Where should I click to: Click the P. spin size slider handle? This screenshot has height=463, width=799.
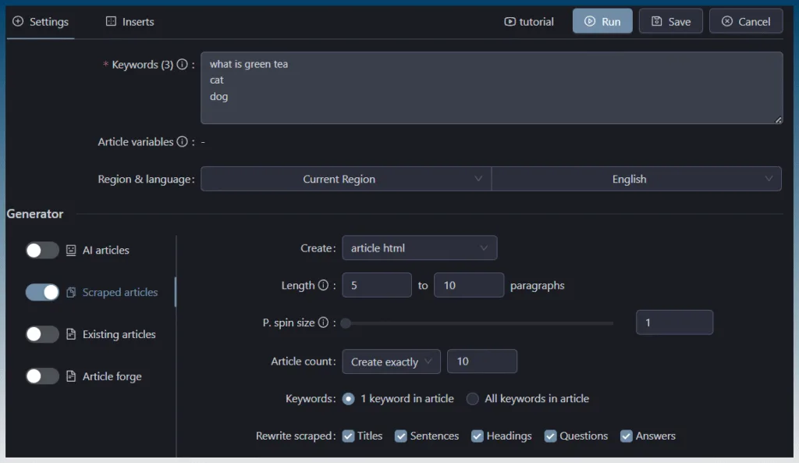(346, 323)
